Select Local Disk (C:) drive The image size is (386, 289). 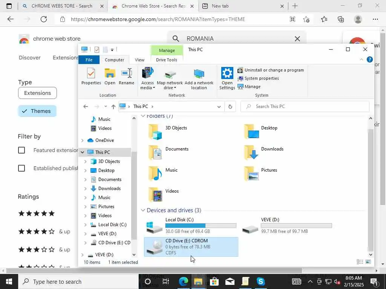[191, 226]
